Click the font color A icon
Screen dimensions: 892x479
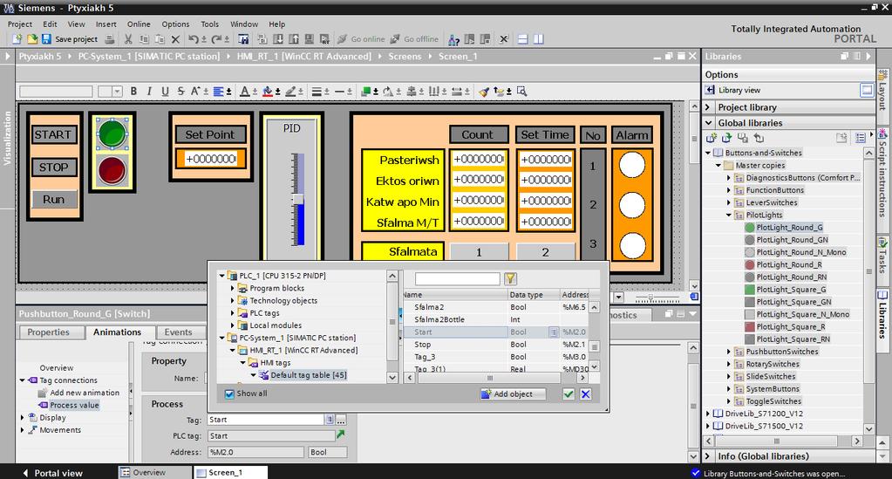244,91
